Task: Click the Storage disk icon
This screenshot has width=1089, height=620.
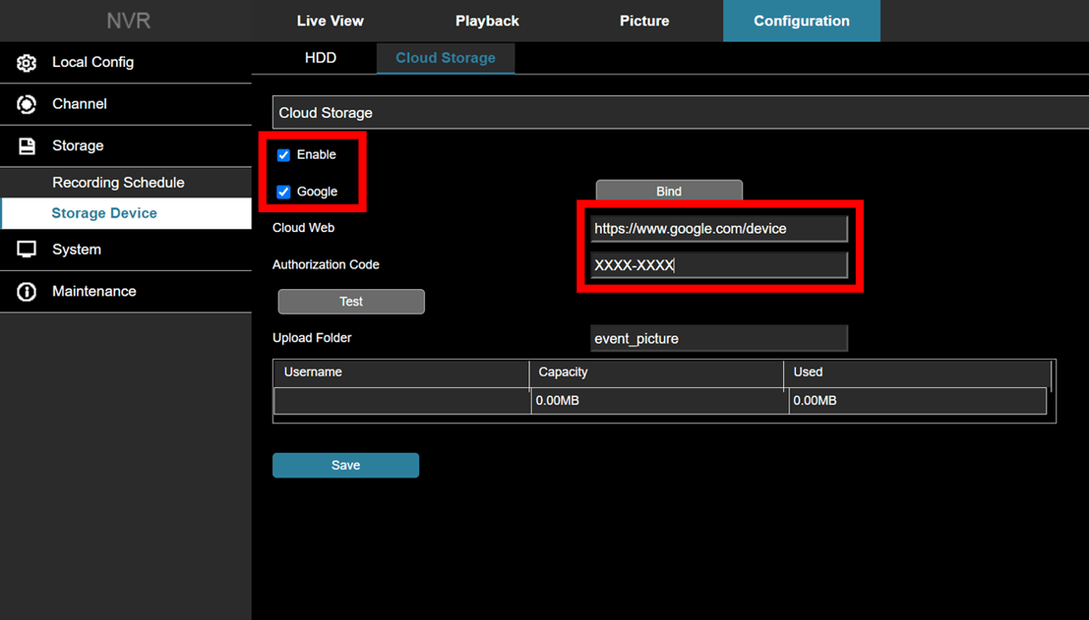Action: pyautogui.click(x=25, y=146)
